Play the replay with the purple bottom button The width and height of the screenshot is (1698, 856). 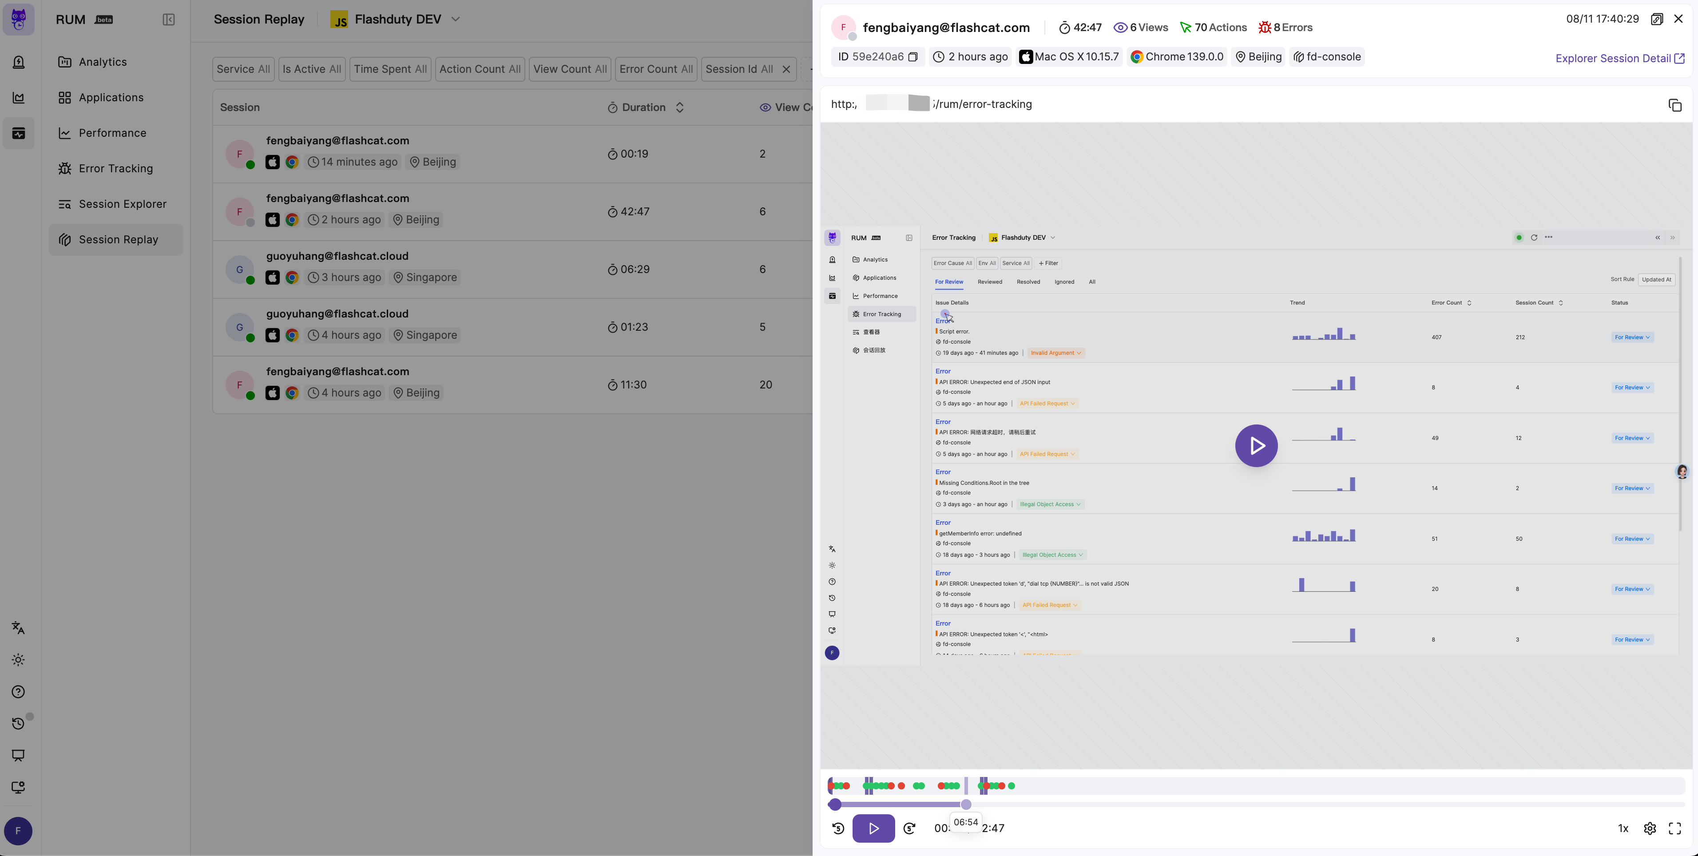[x=873, y=828]
